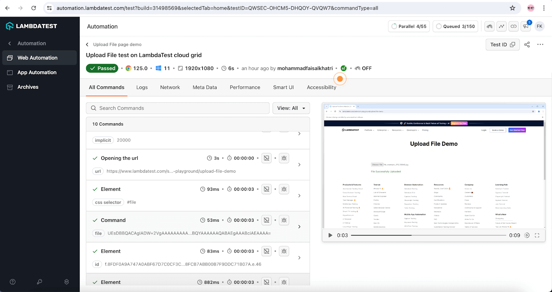Viewport: 552px width, 292px height.
Task: Switch to the Network tab
Action: click(x=170, y=87)
